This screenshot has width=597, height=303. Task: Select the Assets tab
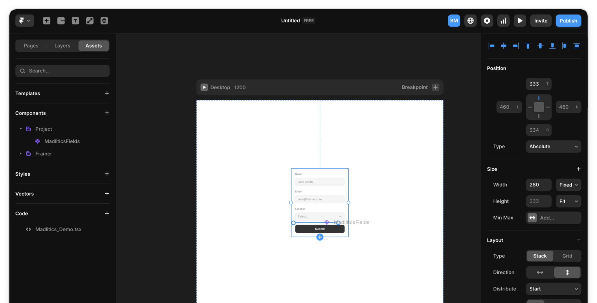pos(94,46)
